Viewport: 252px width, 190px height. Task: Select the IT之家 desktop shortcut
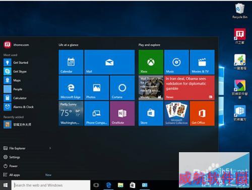pyautogui.click(x=240, y=36)
